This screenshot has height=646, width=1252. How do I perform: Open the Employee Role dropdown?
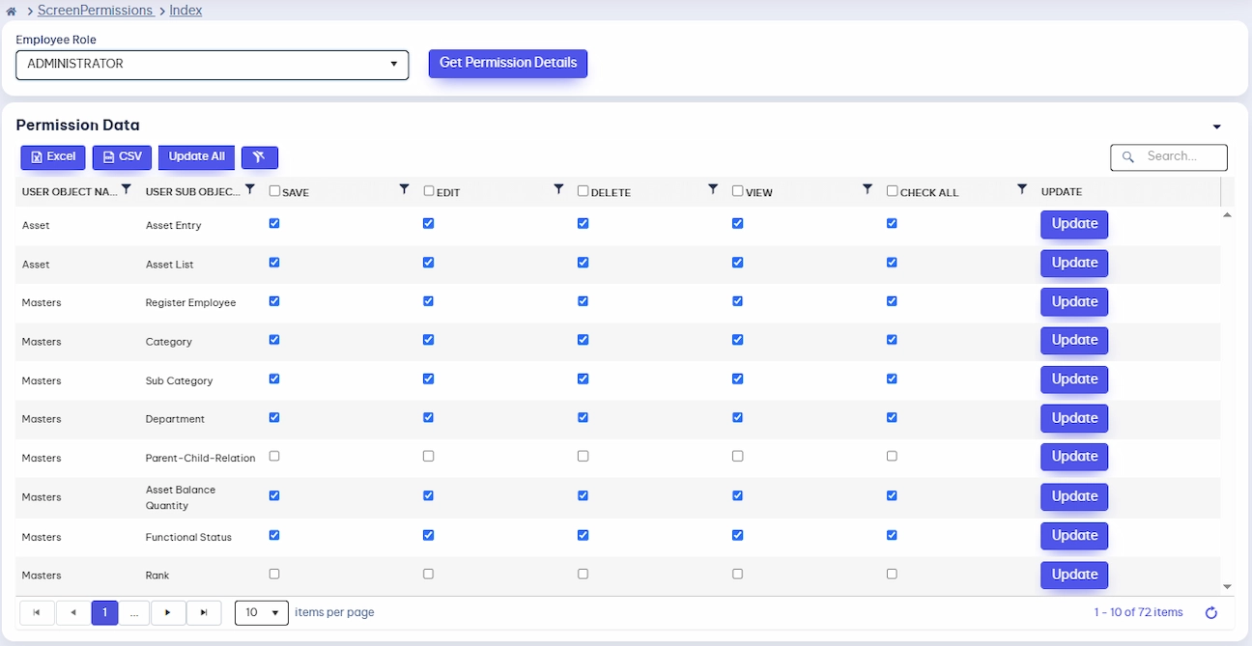point(213,65)
